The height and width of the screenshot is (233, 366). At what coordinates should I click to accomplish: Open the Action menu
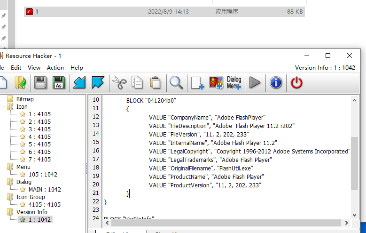[55, 68]
